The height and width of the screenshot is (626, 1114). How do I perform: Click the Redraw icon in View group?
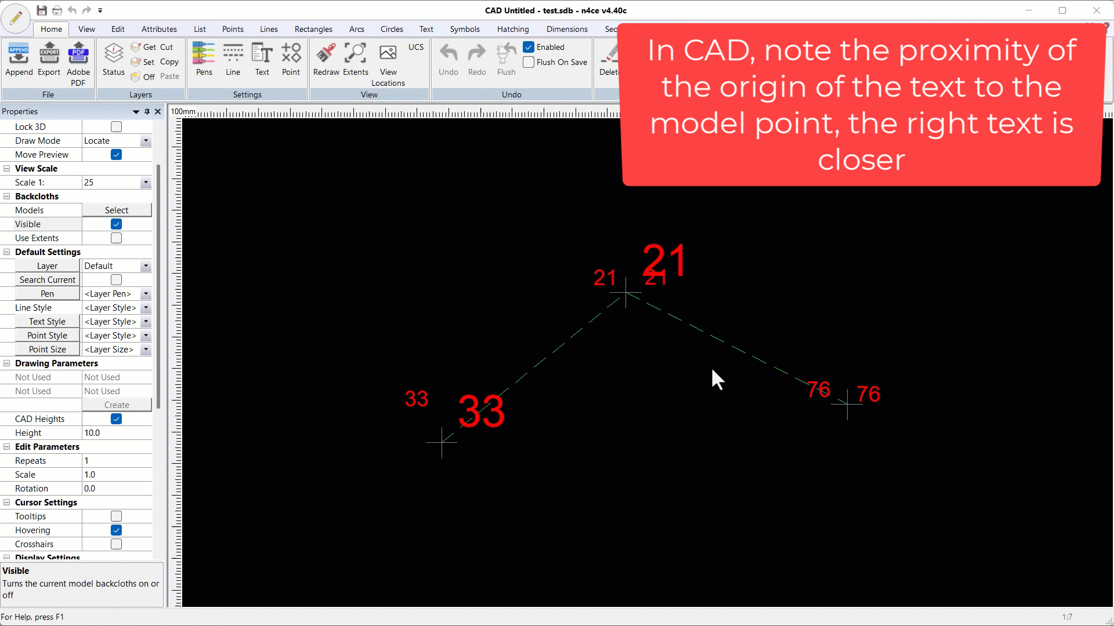(325, 58)
